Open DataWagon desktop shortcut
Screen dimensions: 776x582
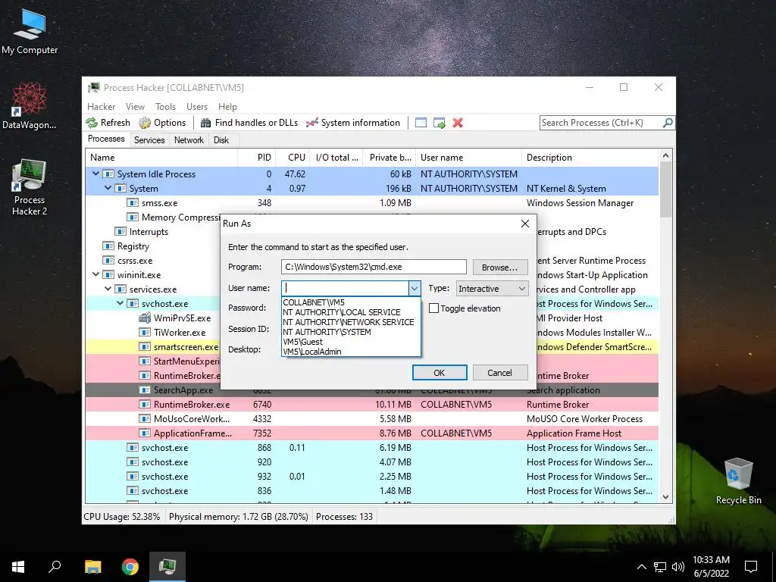point(30,105)
